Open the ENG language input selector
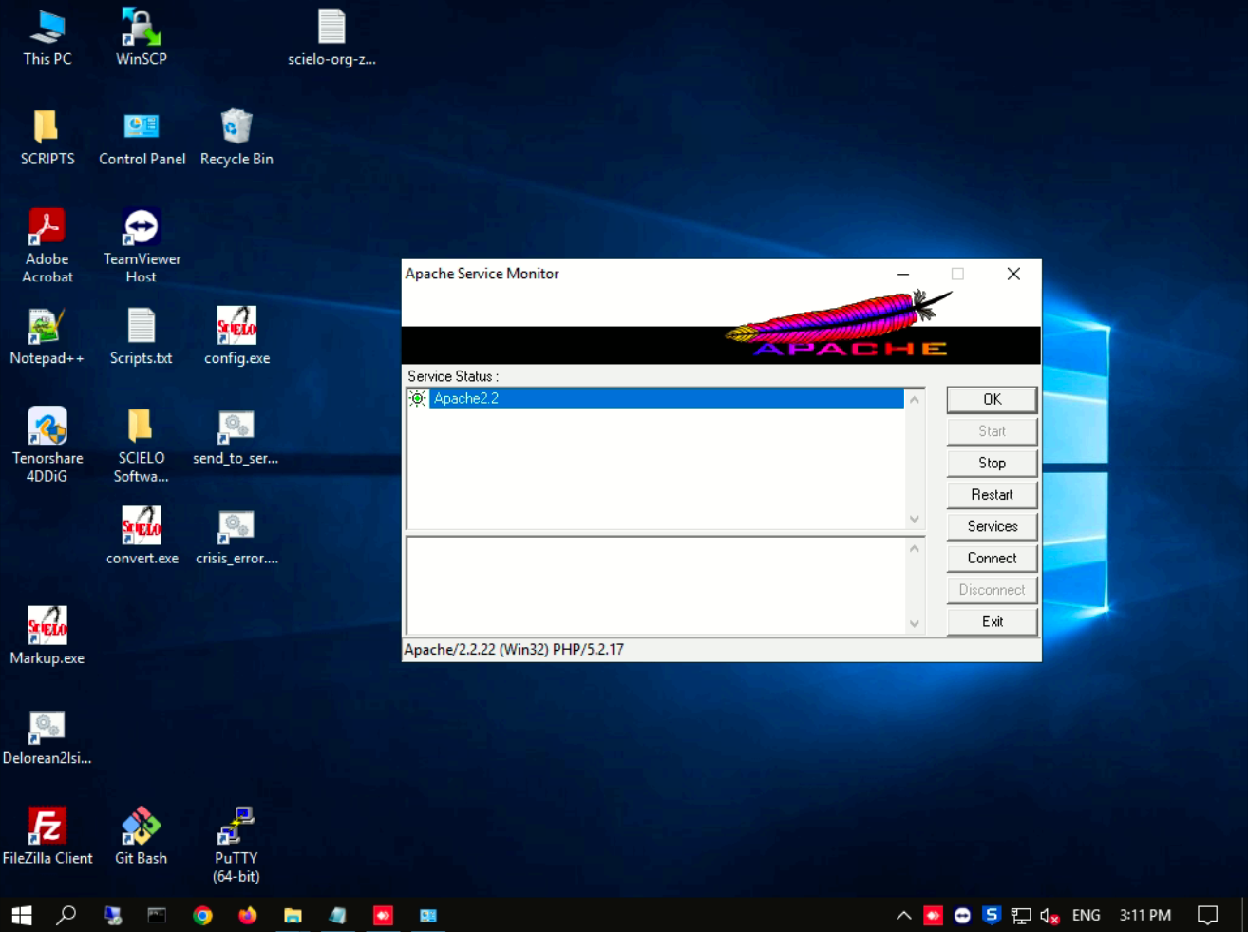This screenshot has width=1248, height=932. click(x=1086, y=916)
